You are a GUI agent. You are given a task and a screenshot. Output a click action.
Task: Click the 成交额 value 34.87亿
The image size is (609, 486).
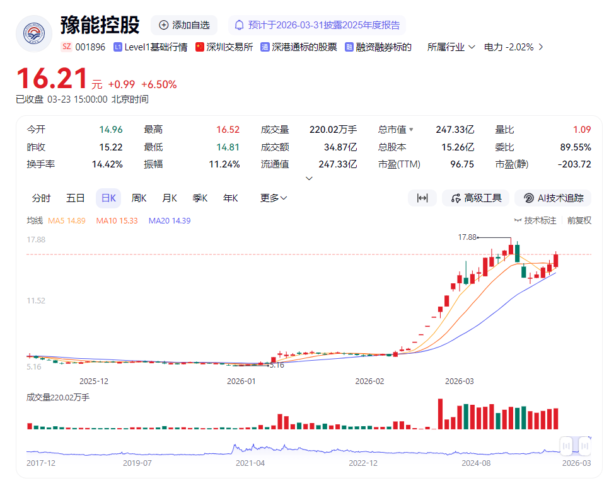(x=340, y=147)
